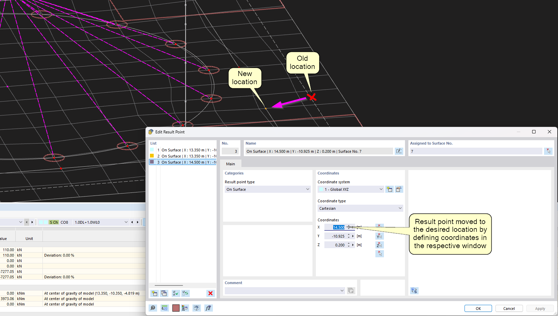Open the formula fx editor icon
This screenshot has height=316, width=558.
pos(208,308)
